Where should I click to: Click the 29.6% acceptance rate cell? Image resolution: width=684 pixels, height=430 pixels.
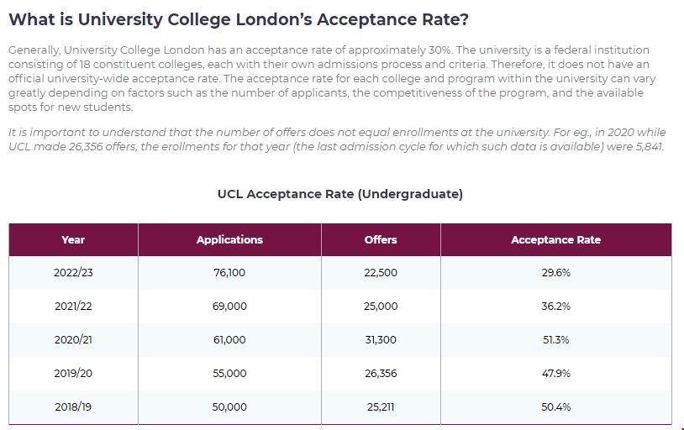(555, 273)
